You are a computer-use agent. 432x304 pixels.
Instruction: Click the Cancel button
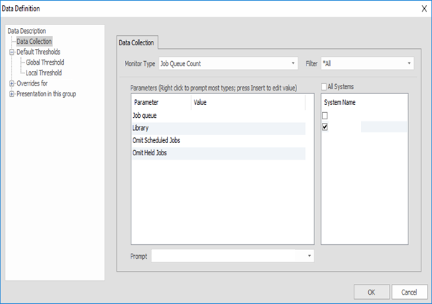(409, 292)
